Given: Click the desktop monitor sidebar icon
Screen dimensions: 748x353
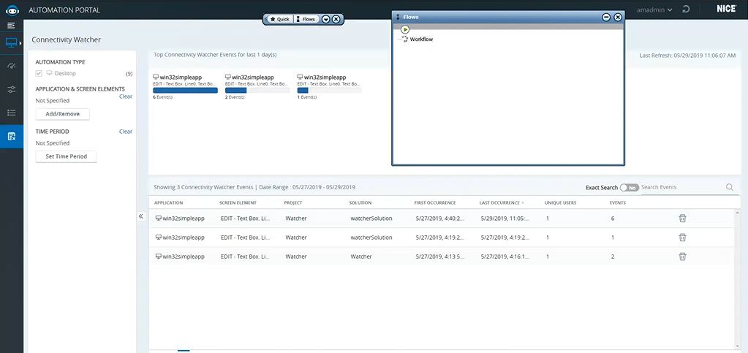Looking at the screenshot, I should pyautogui.click(x=11, y=43).
